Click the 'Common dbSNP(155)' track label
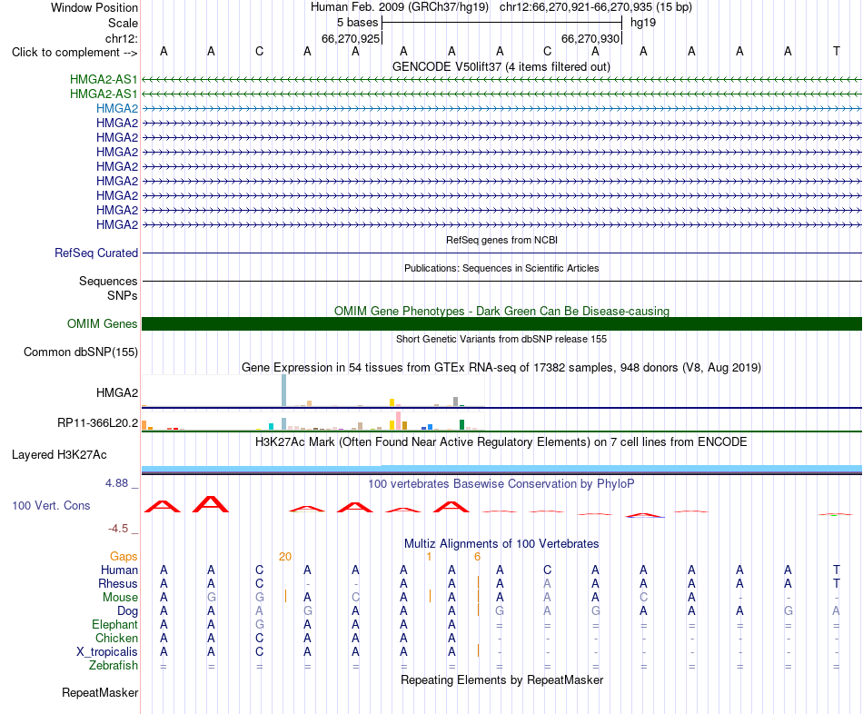Screen dimensions: 863x714 pos(80,352)
